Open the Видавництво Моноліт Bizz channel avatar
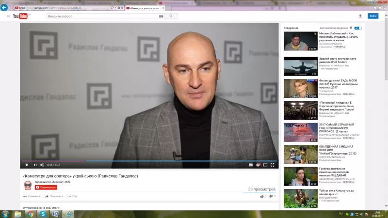The image size is (388, 218). click(28, 185)
